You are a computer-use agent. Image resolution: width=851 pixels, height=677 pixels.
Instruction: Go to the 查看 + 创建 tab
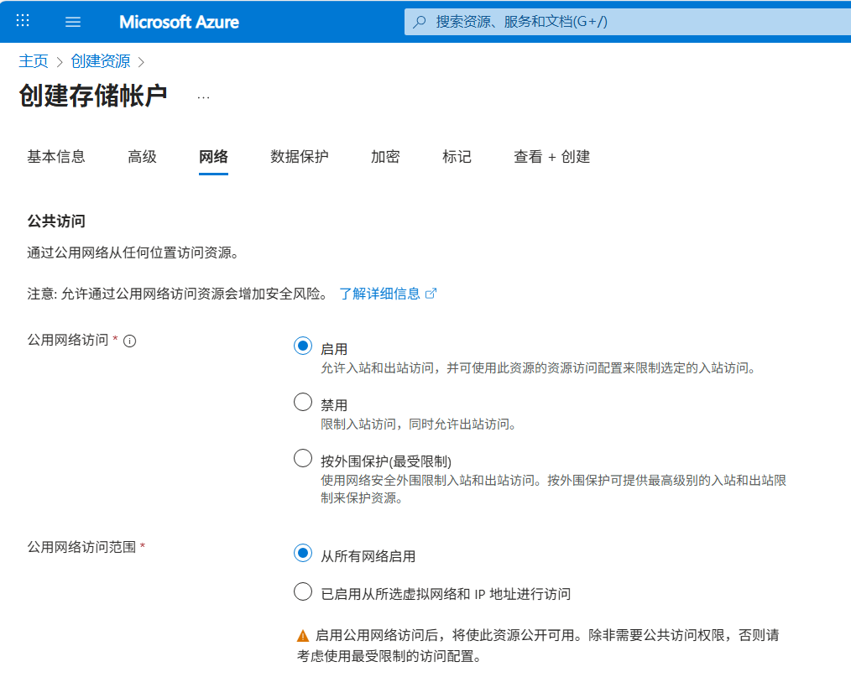tap(551, 157)
